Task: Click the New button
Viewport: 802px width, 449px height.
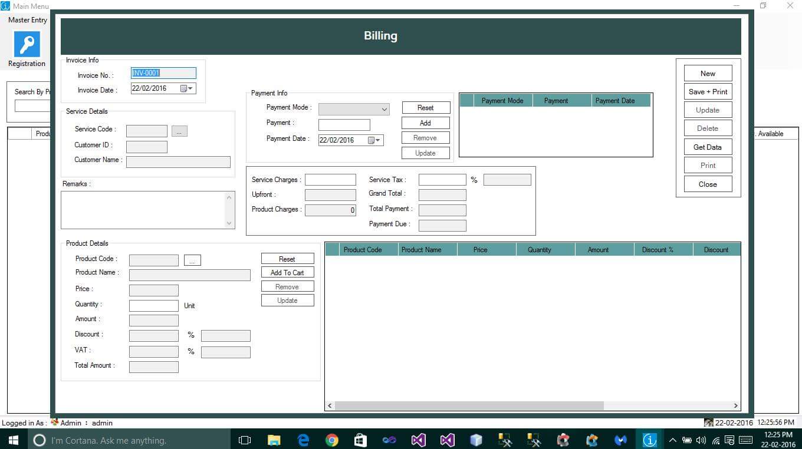Action: [707, 72]
